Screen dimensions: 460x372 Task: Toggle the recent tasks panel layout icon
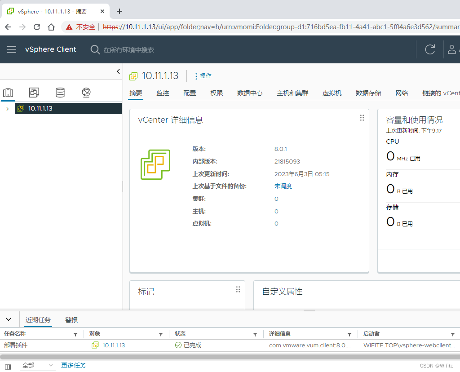(8, 367)
